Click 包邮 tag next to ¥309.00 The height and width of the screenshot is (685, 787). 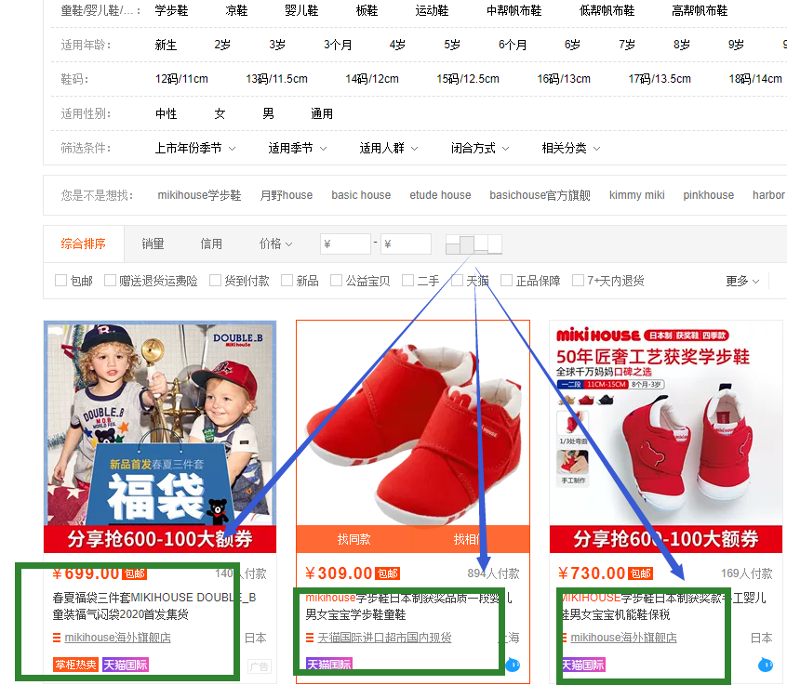click(x=388, y=573)
